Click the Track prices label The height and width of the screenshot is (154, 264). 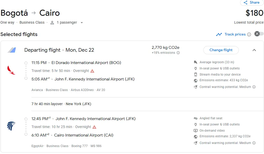[x=235, y=34]
